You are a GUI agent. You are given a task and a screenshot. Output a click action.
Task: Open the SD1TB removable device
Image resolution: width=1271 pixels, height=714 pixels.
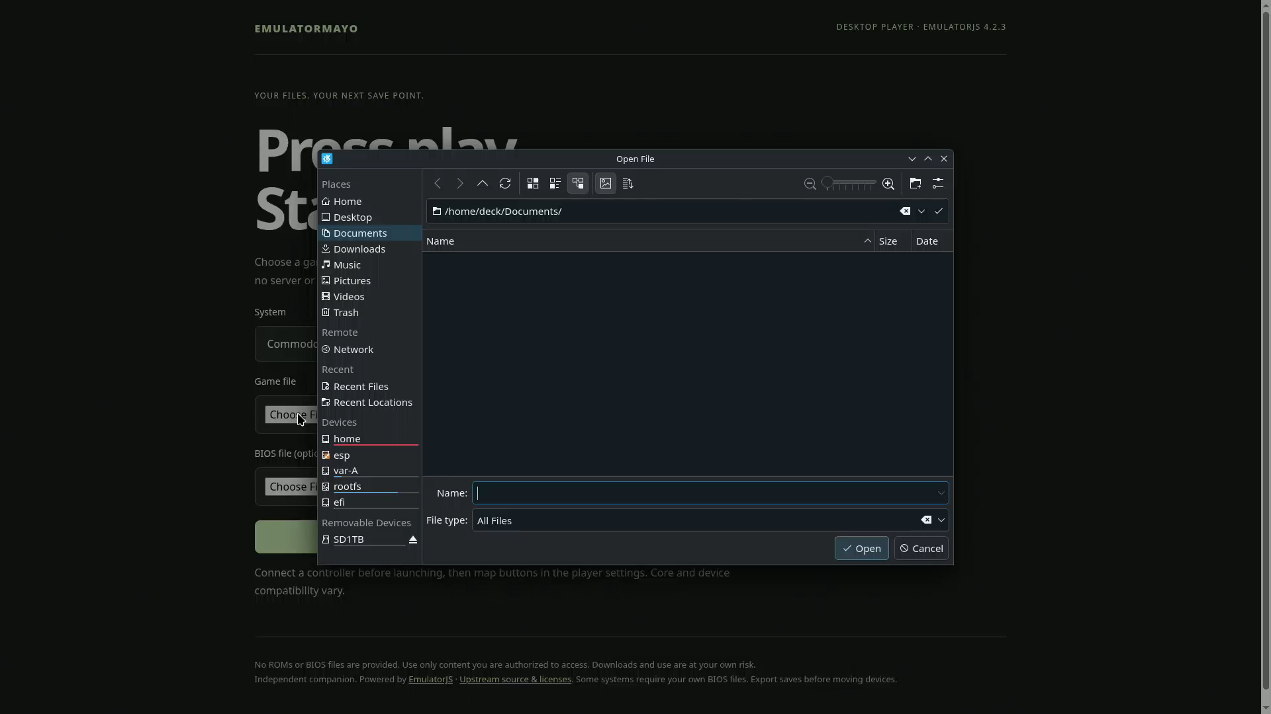363,539
